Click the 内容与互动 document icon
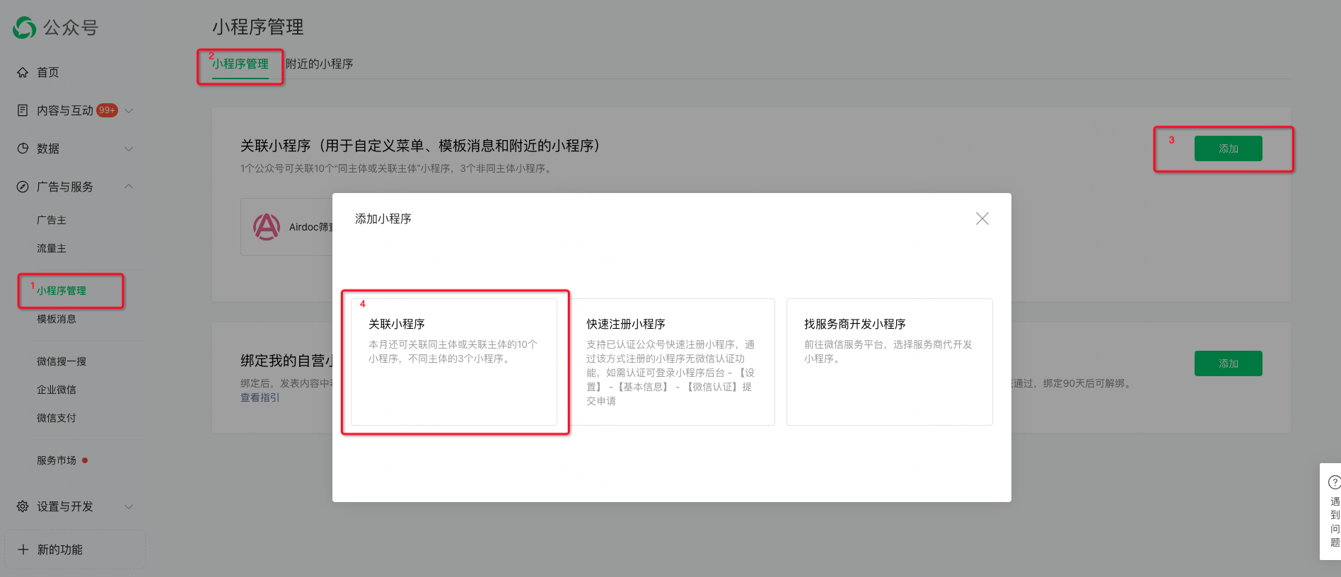Image resolution: width=1341 pixels, height=577 pixels. tap(23, 110)
